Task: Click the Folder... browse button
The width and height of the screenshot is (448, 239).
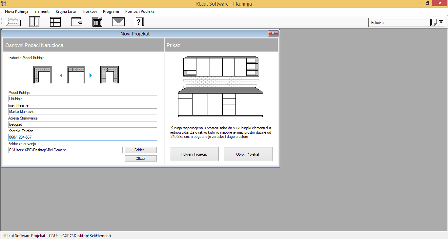Action: click(141, 150)
